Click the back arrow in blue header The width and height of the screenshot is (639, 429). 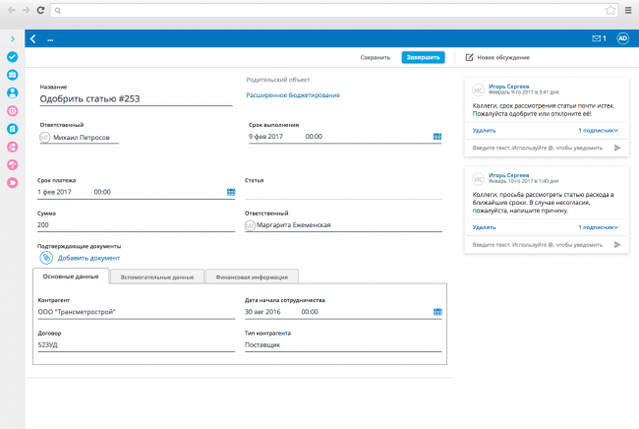(x=33, y=39)
